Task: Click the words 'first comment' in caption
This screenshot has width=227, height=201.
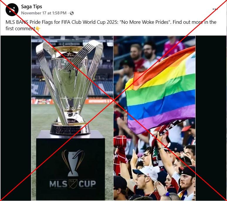Action: coord(21,29)
